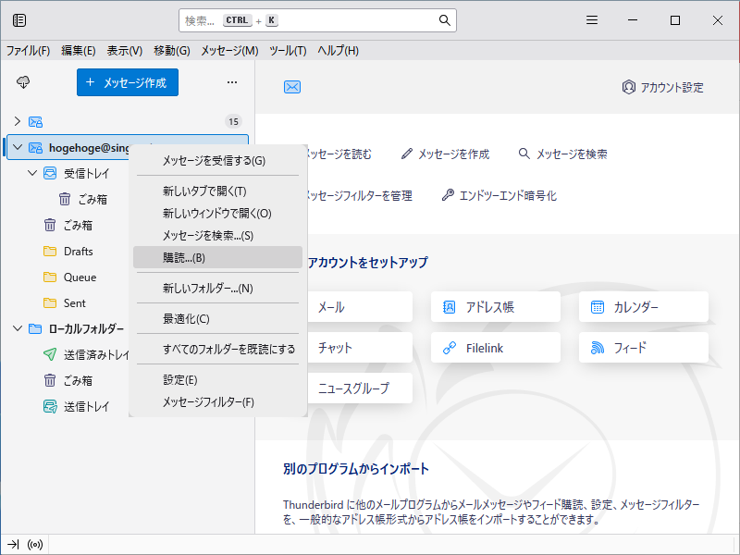Click the 送信済みトレイ paper plane icon

click(x=50, y=354)
